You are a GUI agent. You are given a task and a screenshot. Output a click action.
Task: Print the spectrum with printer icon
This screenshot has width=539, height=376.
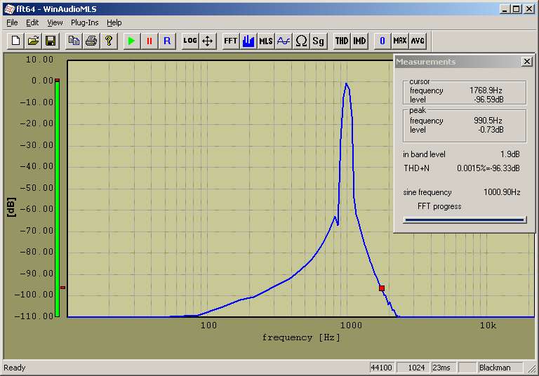click(91, 41)
